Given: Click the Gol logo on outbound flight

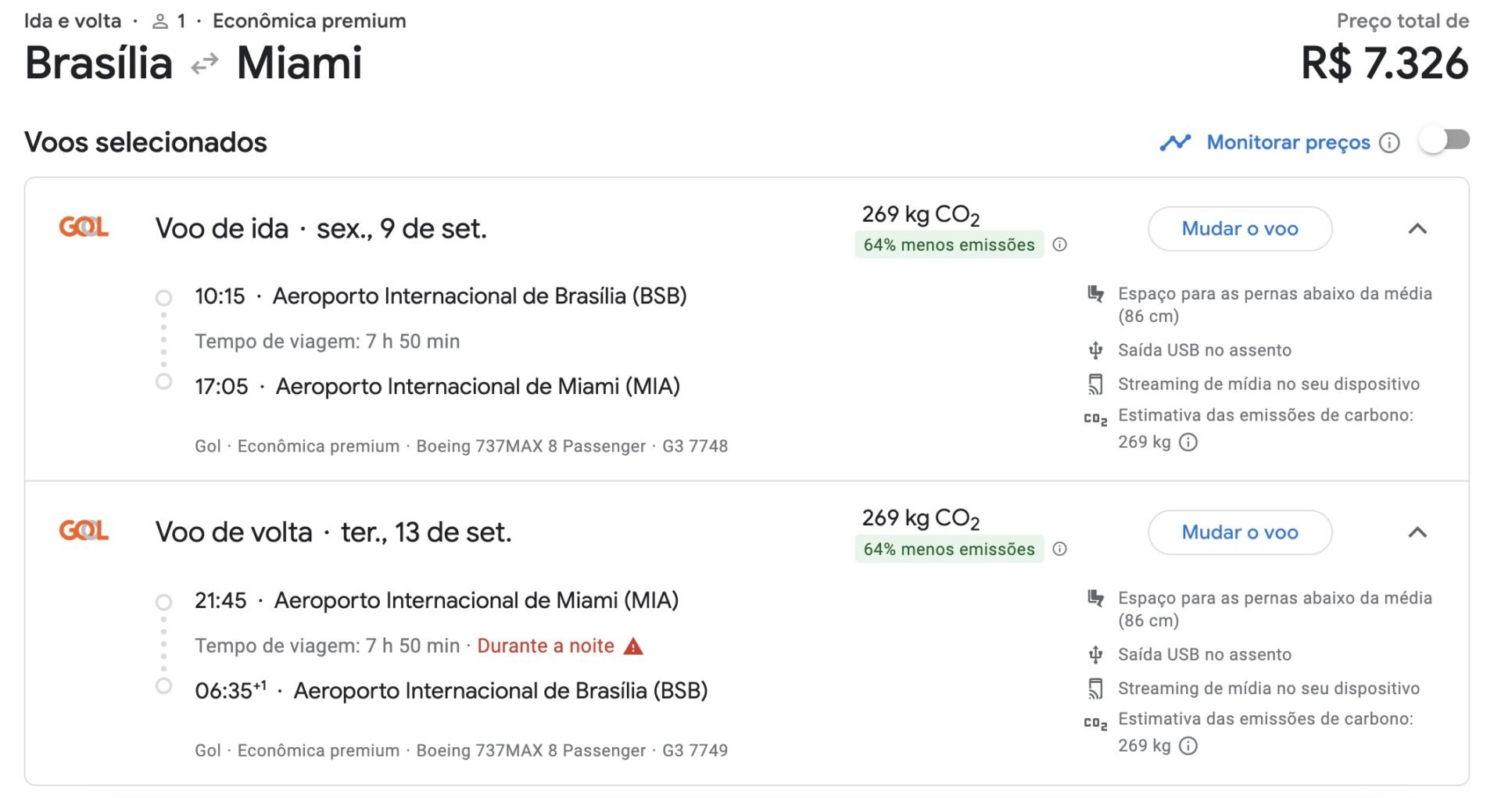Looking at the screenshot, I should (84, 227).
